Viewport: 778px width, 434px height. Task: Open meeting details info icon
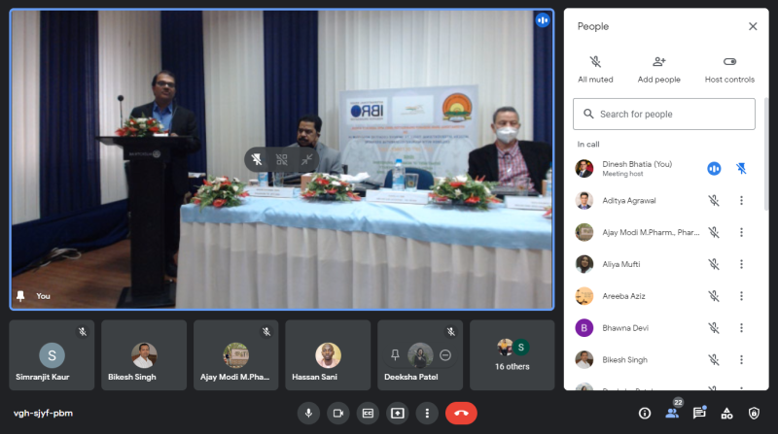[x=644, y=413]
